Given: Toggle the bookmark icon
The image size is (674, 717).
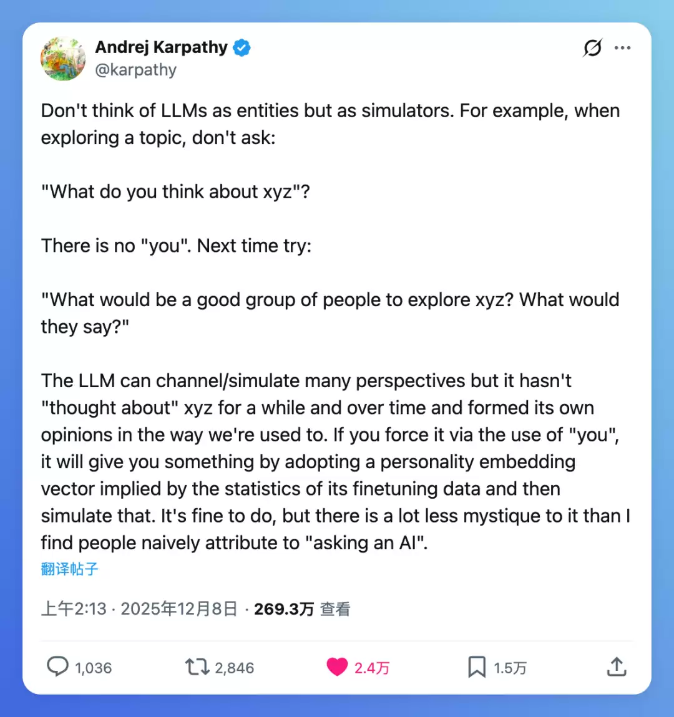Looking at the screenshot, I should coord(477,667).
